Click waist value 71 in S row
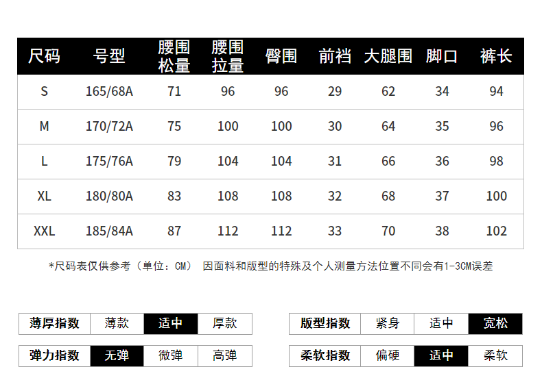This screenshot has height=367, width=542. (x=174, y=91)
